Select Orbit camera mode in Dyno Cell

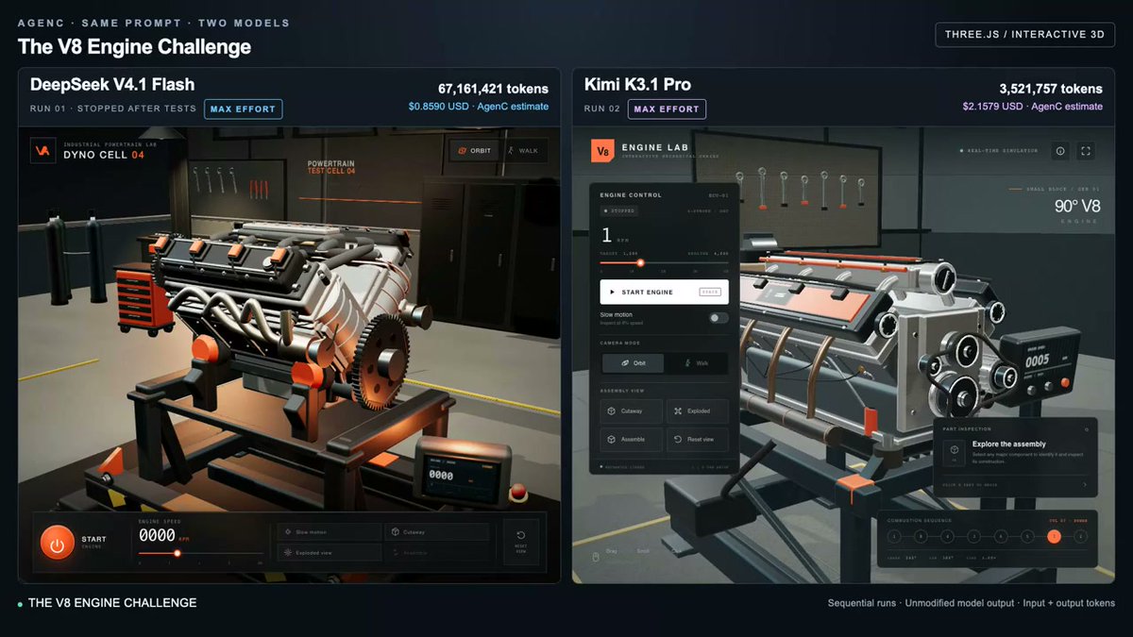pos(474,150)
